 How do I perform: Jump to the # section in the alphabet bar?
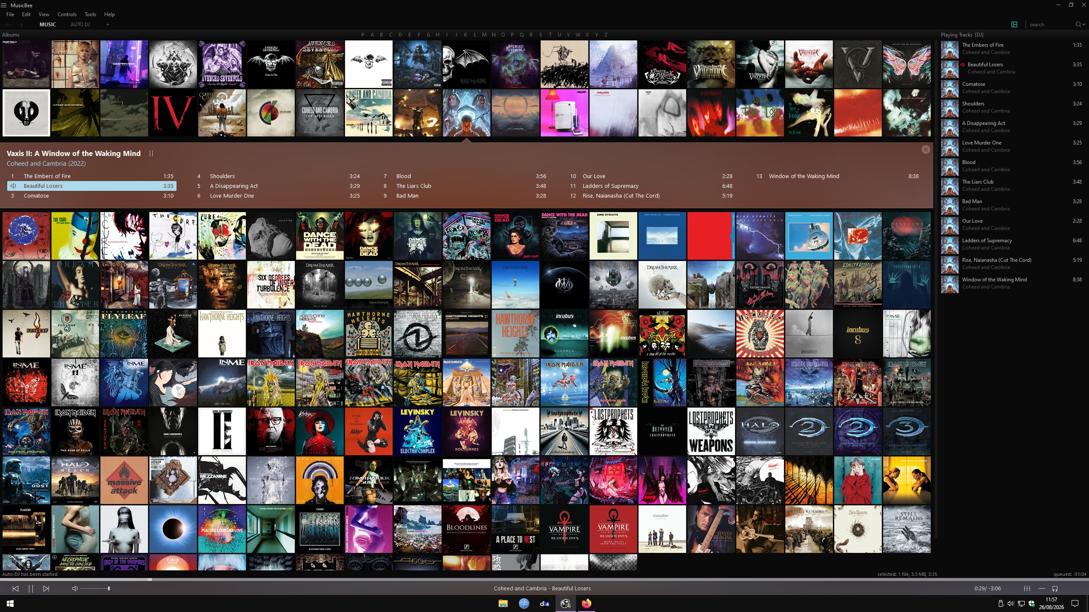(x=362, y=35)
